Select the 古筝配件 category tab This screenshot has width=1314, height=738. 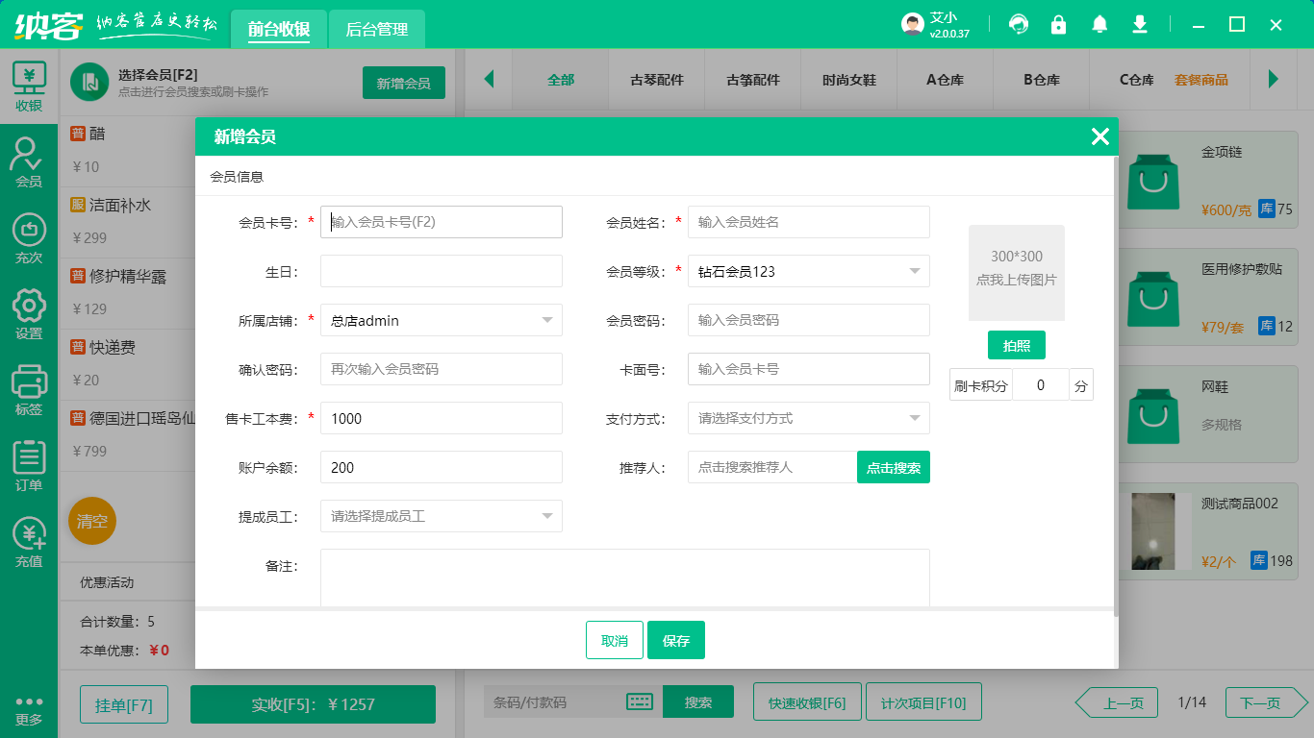[x=753, y=80]
